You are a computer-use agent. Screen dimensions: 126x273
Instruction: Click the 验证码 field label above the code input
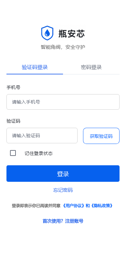coord(13,121)
